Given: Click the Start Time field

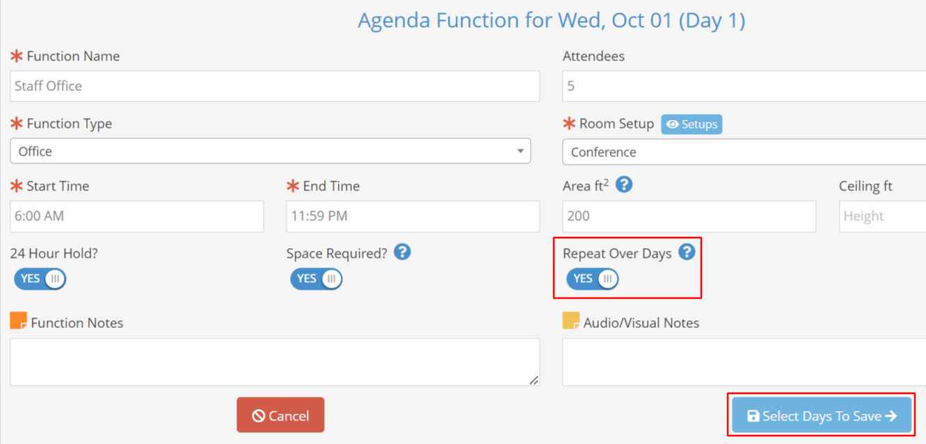Looking at the screenshot, I should click(x=137, y=216).
